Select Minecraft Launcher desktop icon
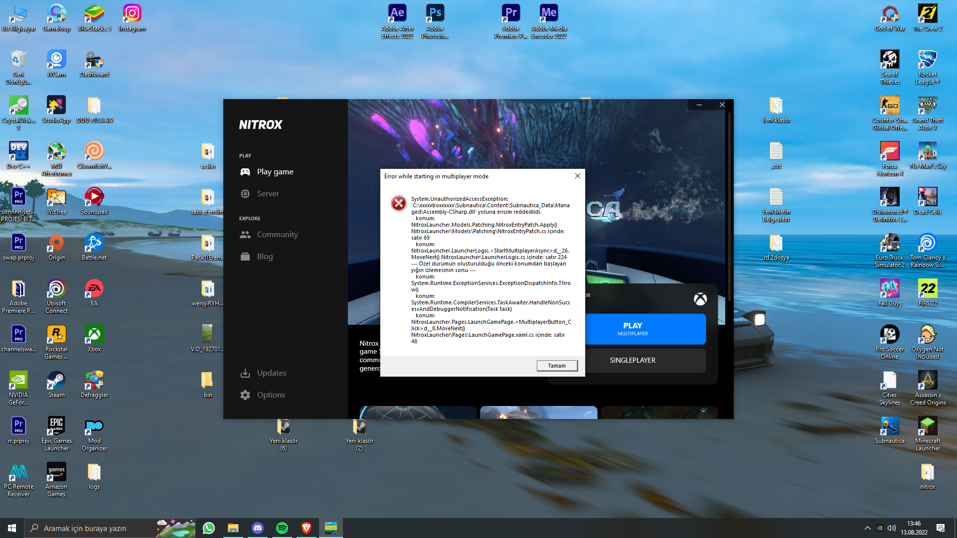Screen dimensions: 957x538 [928, 434]
